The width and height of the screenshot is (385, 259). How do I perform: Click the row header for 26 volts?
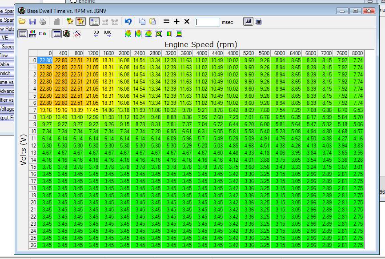click(x=33, y=245)
